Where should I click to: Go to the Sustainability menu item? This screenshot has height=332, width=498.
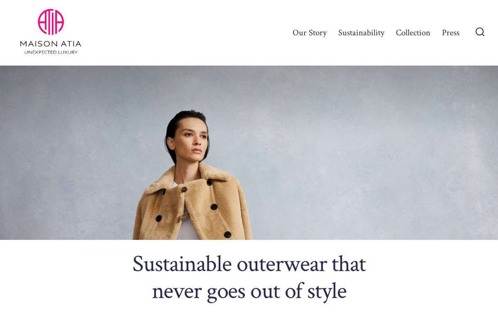[361, 33]
